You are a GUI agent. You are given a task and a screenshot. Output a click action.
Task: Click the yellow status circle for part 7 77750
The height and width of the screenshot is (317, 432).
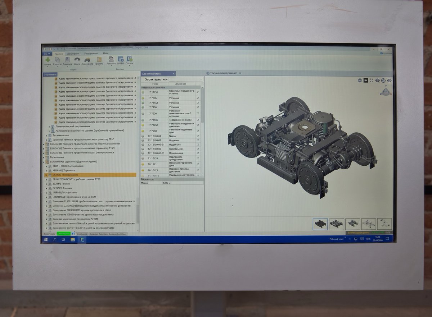coord(143,125)
